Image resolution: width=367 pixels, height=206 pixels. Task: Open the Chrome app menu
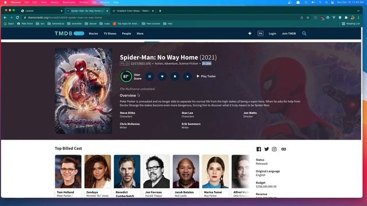15,2
